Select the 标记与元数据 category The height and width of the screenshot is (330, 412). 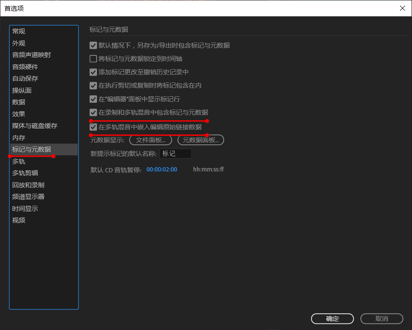44,149
